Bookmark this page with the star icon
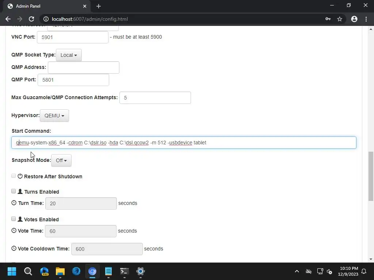The width and height of the screenshot is (374, 280). coord(340,19)
